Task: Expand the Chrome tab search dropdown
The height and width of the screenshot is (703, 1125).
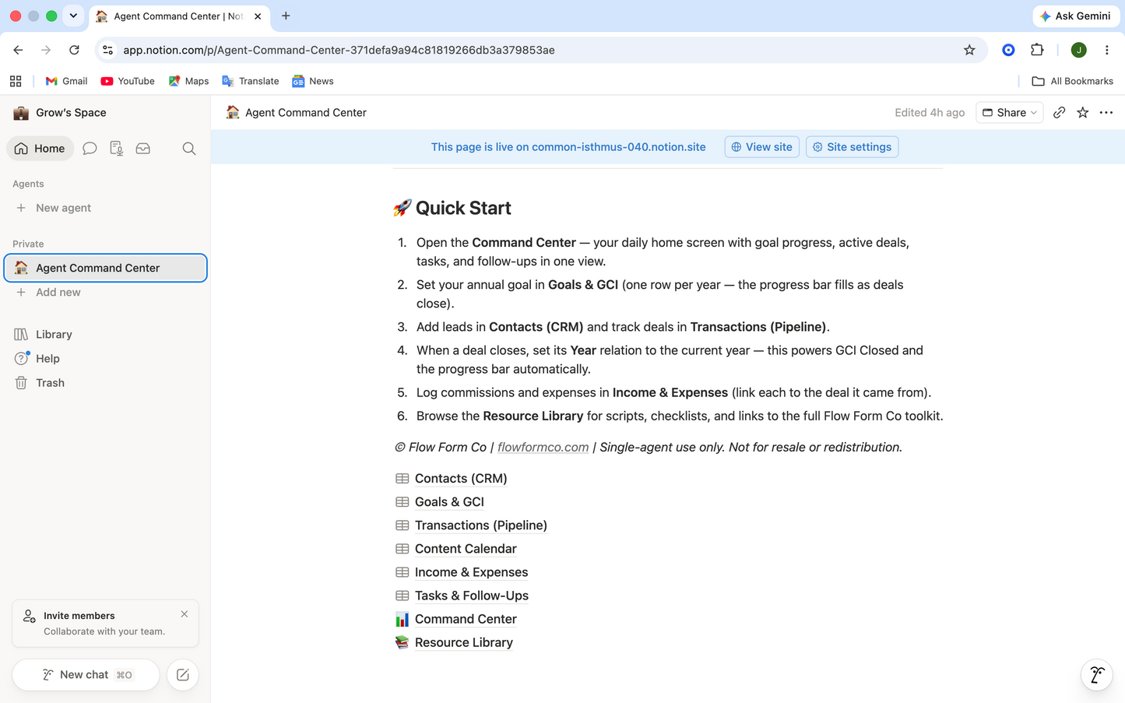Action: pos(73,16)
